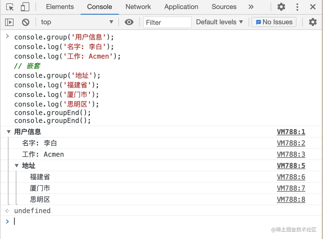Click the Filter input field

tap(167, 22)
